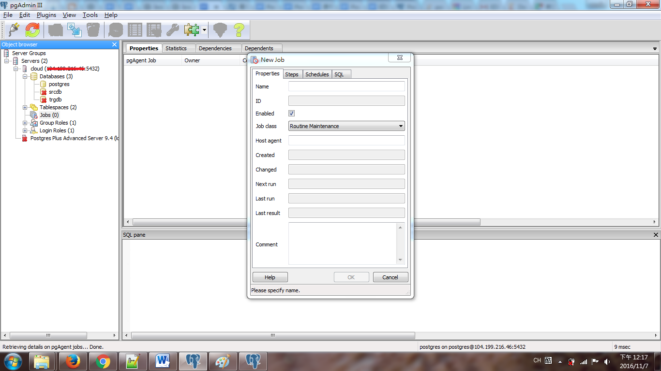Click the pgAgent Job column header

tap(153, 60)
